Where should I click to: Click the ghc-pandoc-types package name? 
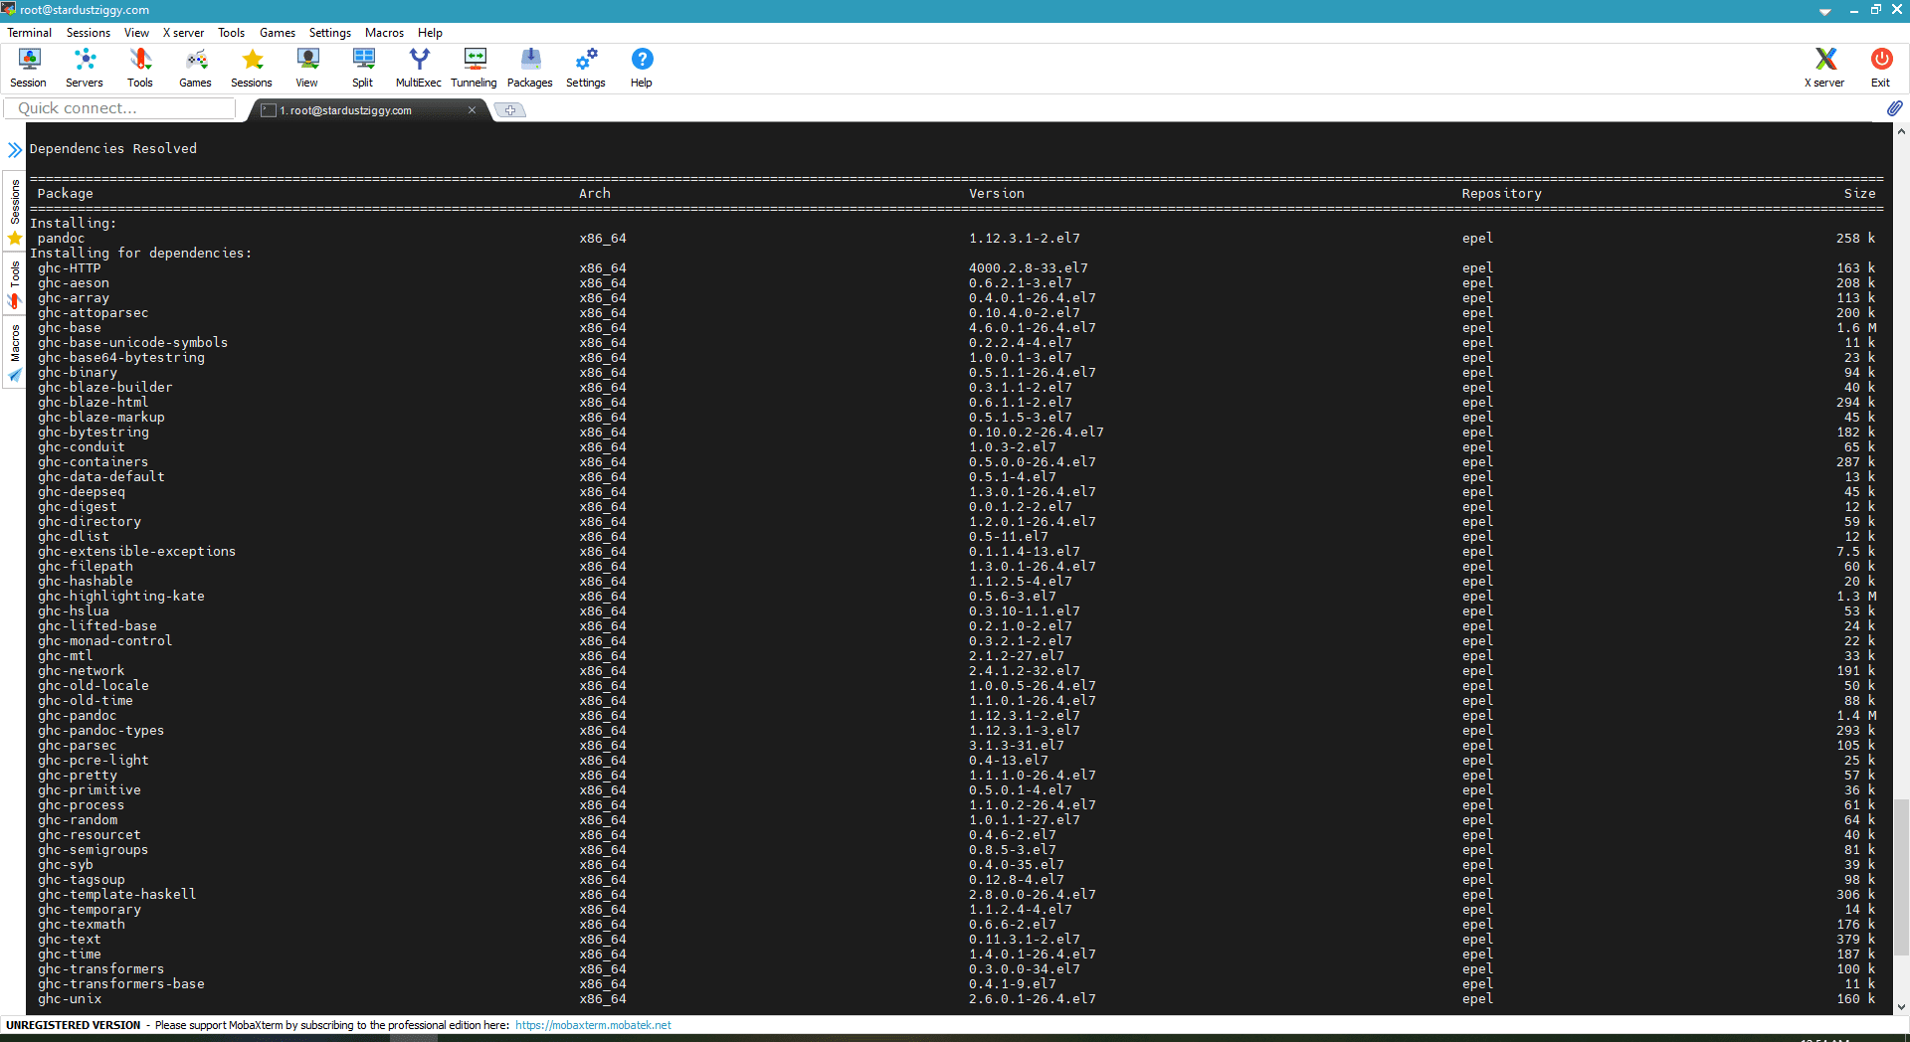[100, 731]
